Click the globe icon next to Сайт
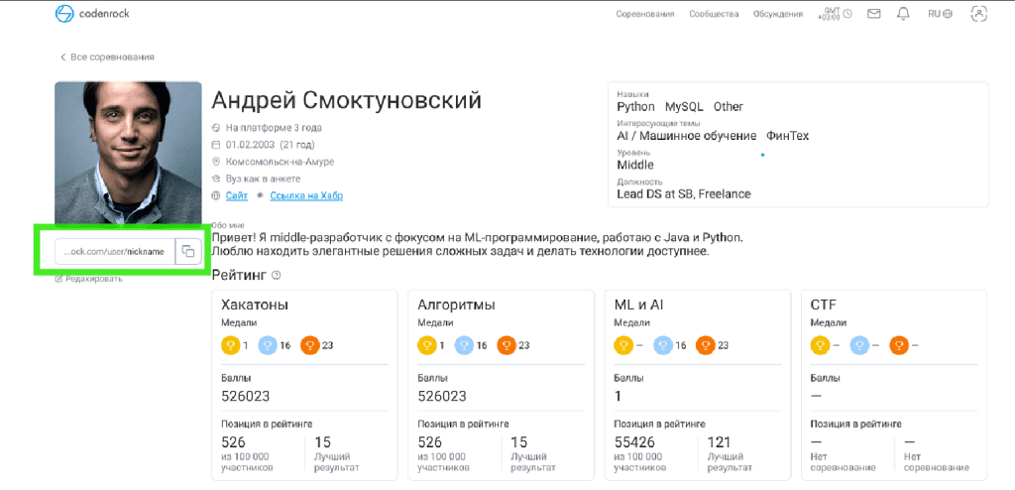The width and height of the screenshot is (1015, 490). pyautogui.click(x=216, y=195)
